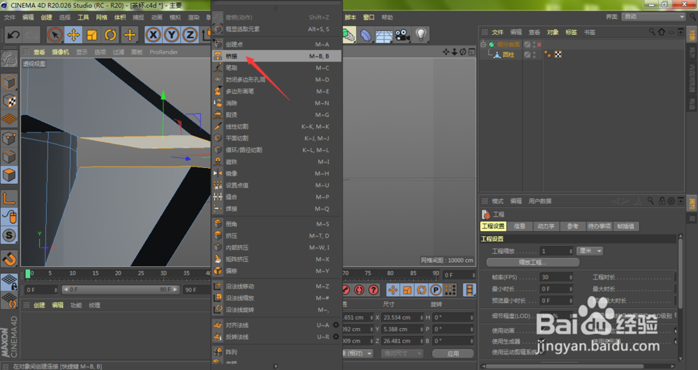Toggle position keyframe recording move icon
The width and height of the screenshot is (698, 370).
coord(392,290)
